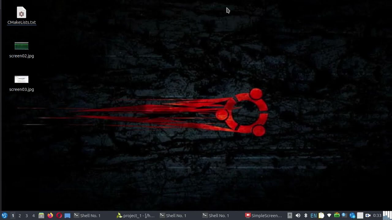The height and width of the screenshot is (220, 392).
Task: Click the EN keyboard layout indicator
Action: pos(314,215)
